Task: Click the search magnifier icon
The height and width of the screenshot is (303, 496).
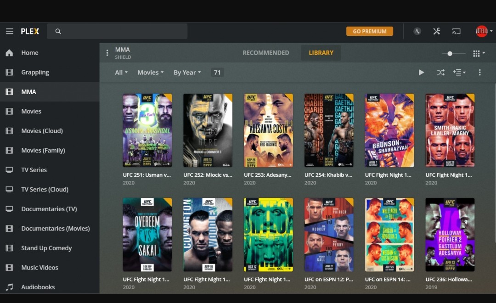Action: click(x=58, y=31)
